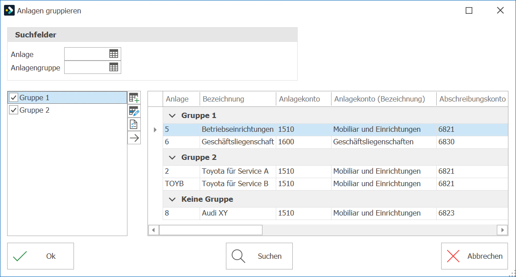
Task: Click the add group icon with plus sign
Action: (x=134, y=98)
